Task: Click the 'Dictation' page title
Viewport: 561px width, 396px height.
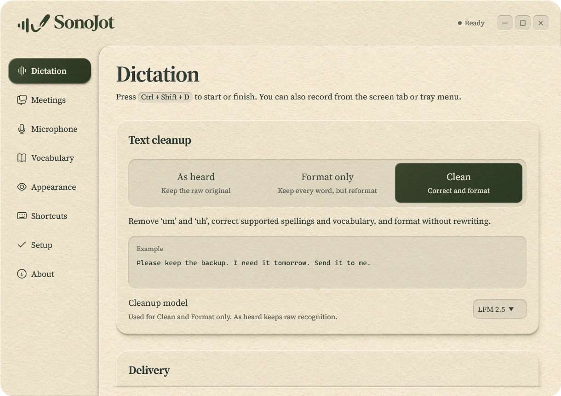Action: pyautogui.click(x=158, y=75)
